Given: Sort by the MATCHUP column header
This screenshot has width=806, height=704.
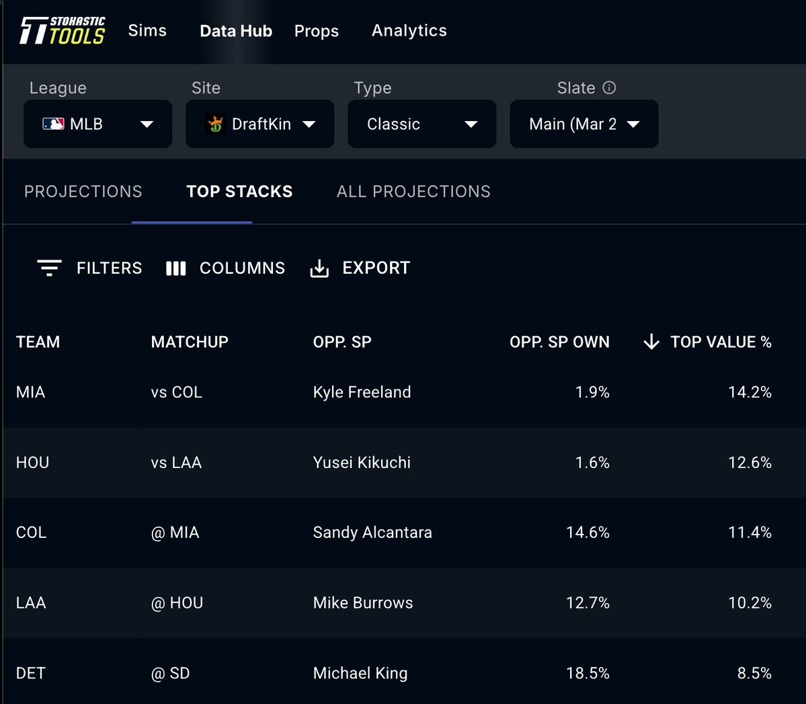Looking at the screenshot, I should click(190, 342).
